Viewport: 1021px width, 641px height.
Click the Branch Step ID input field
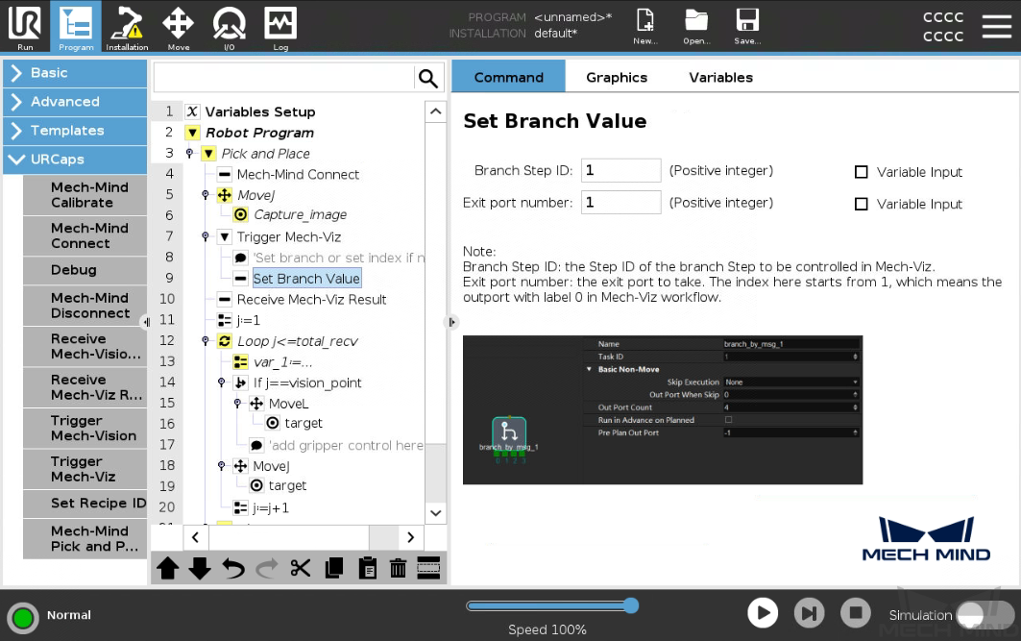[x=620, y=171]
